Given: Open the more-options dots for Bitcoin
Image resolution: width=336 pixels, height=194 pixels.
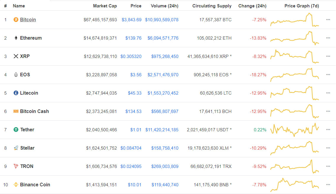Looking at the screenshot, I should point(328,20).
